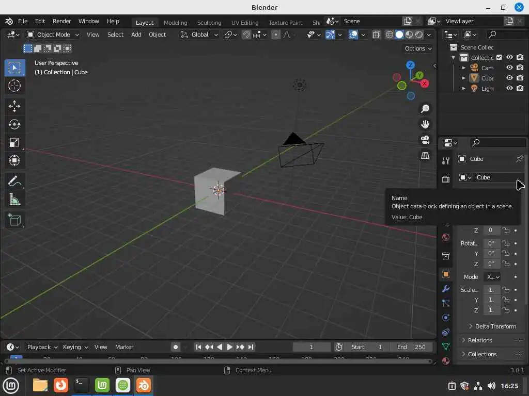The width and height of the screenshot is (529, 396).
Task: Select the Add Cube tool
Action: [14, 220]
